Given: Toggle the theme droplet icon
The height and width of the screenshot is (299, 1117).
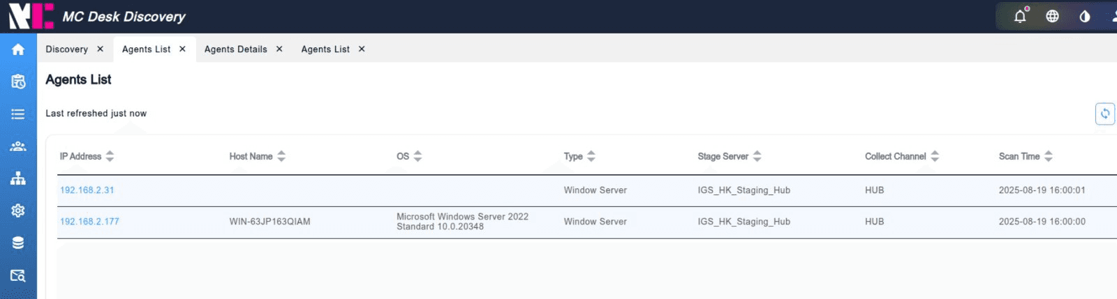Looking at the screenshot, I should tap(1085, 16).
